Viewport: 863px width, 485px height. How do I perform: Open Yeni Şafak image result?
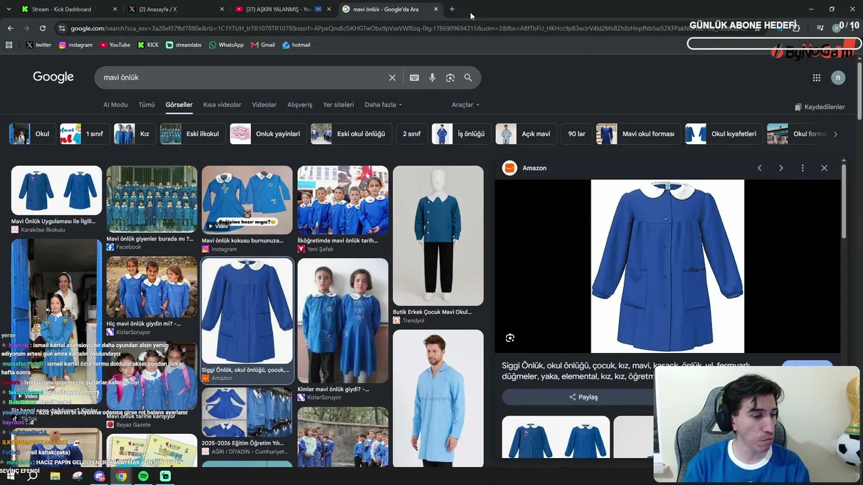tap(343, 200)
